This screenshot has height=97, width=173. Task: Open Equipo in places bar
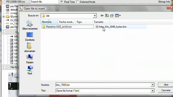coord(30,59)
